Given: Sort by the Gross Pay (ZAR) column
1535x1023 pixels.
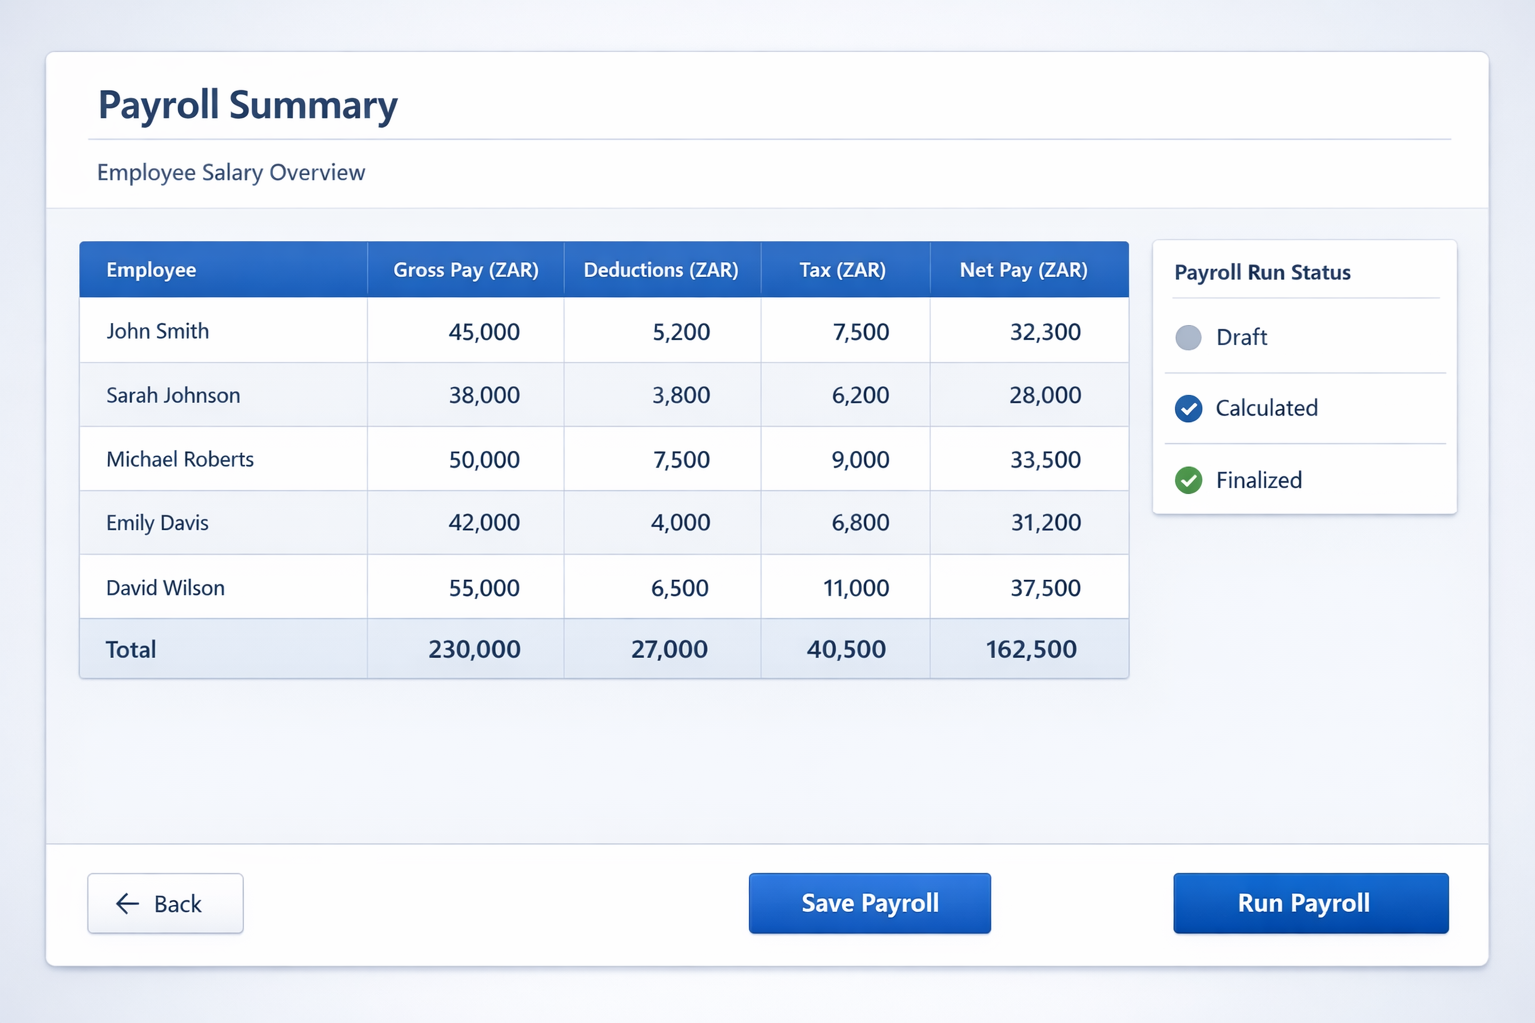Looking at the screenshot, I should point(466,269).
